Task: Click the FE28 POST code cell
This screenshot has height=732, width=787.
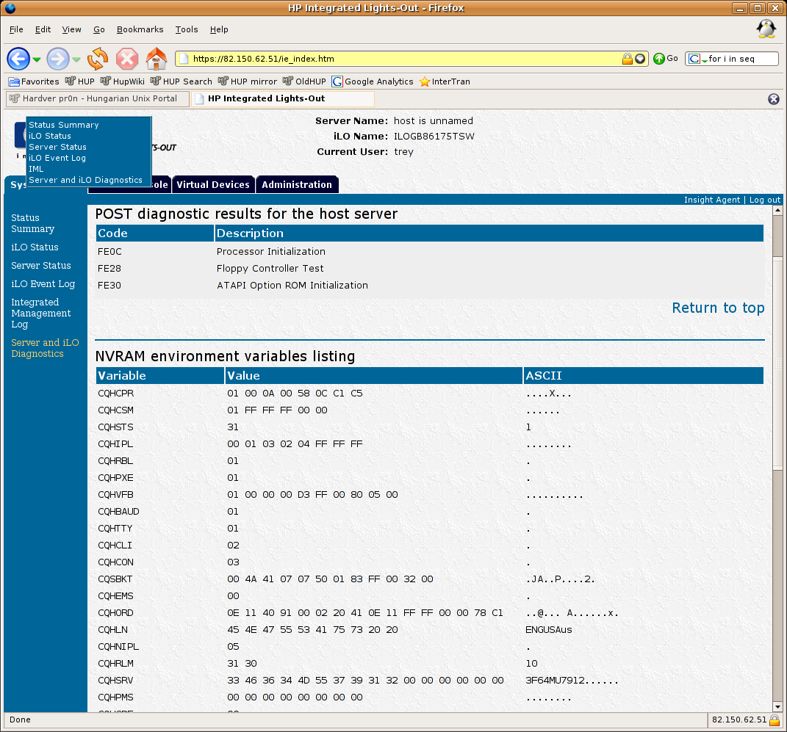Action: [109, 268]
